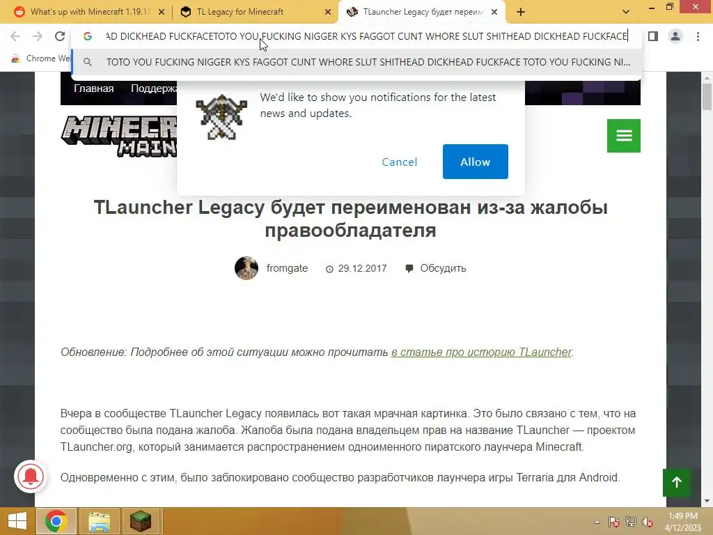Open the Chrome three-dot menu
This screenshot has height=535, width=713.
tap(698, 36)
